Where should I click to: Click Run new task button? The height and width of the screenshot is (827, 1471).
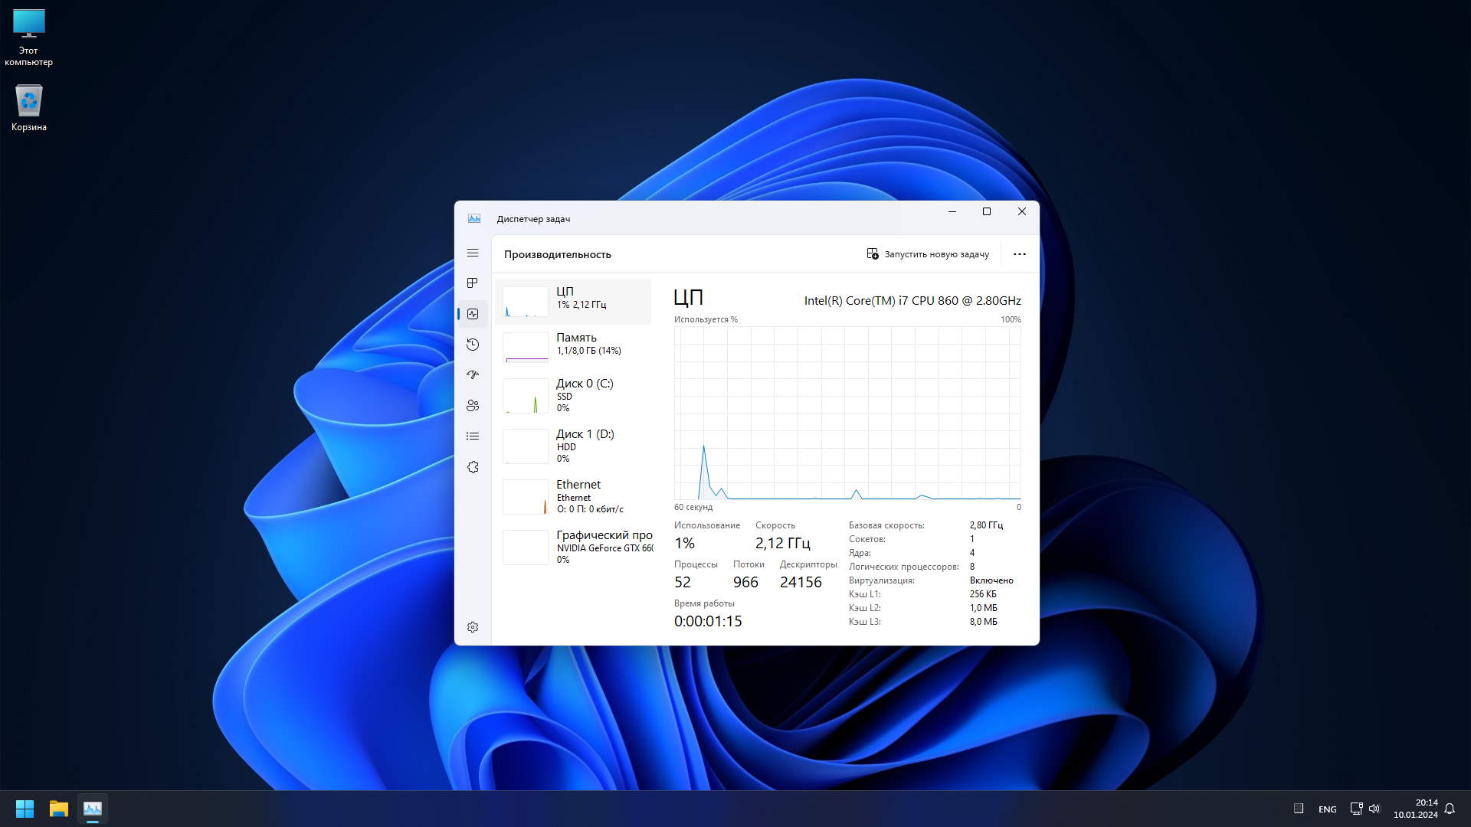(x=928, y=254)
